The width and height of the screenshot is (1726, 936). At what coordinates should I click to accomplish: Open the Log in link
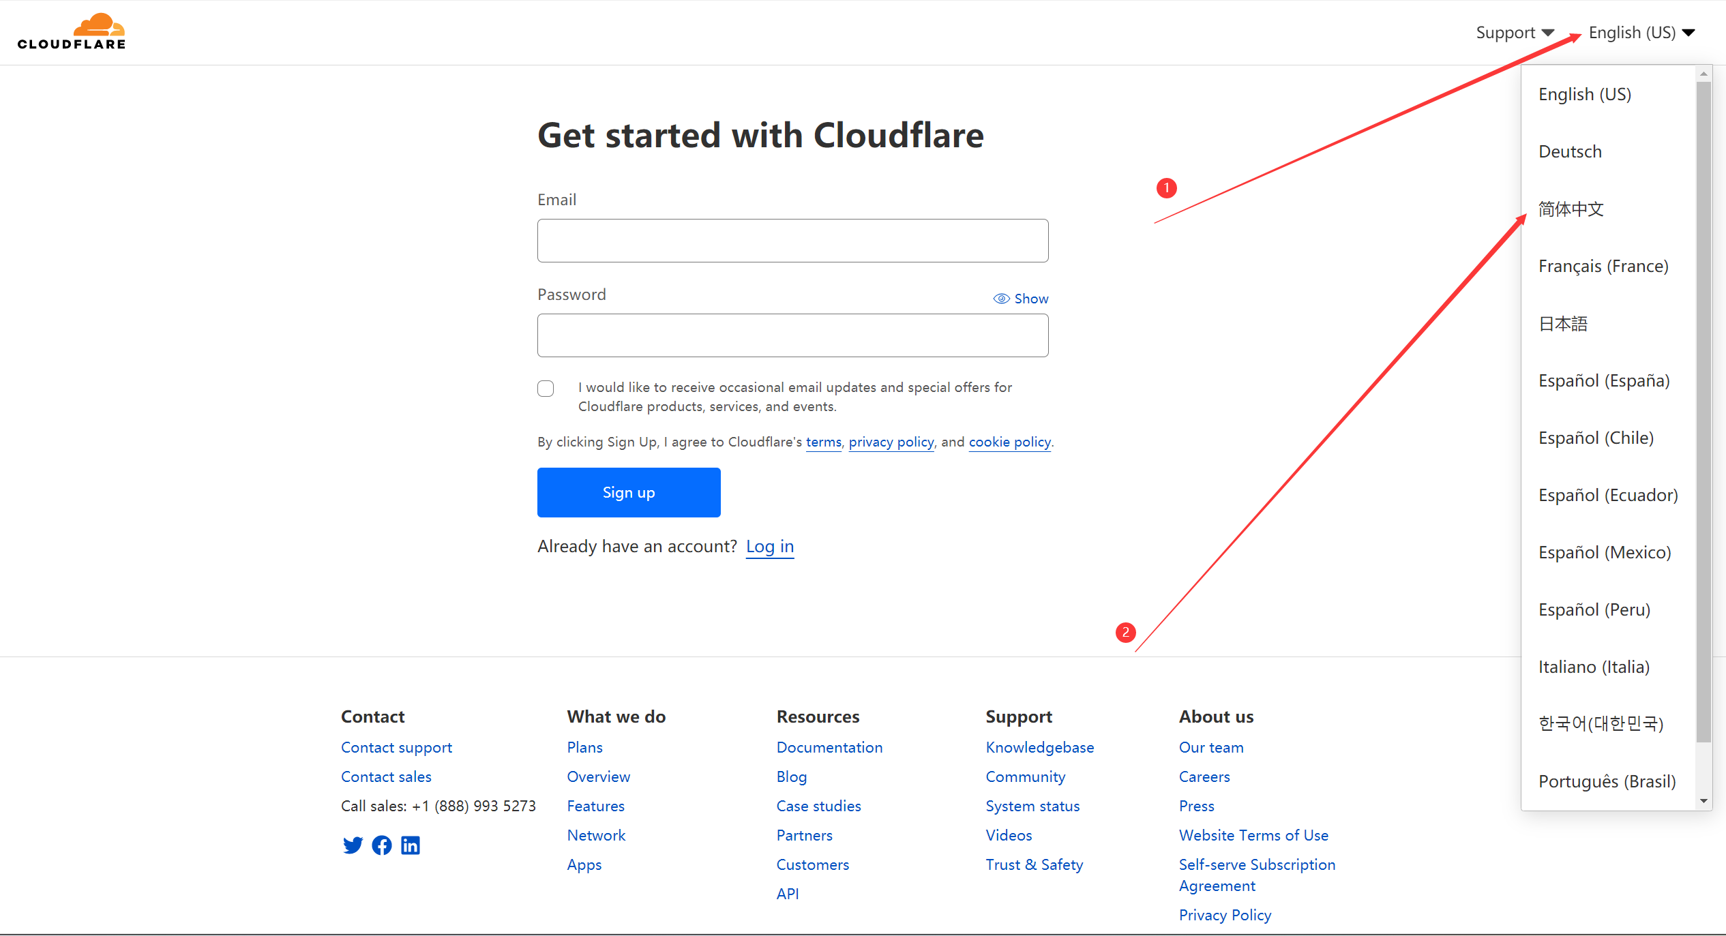(769, 546)
